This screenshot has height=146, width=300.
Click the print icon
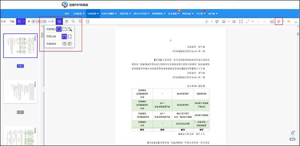(272, 21)
